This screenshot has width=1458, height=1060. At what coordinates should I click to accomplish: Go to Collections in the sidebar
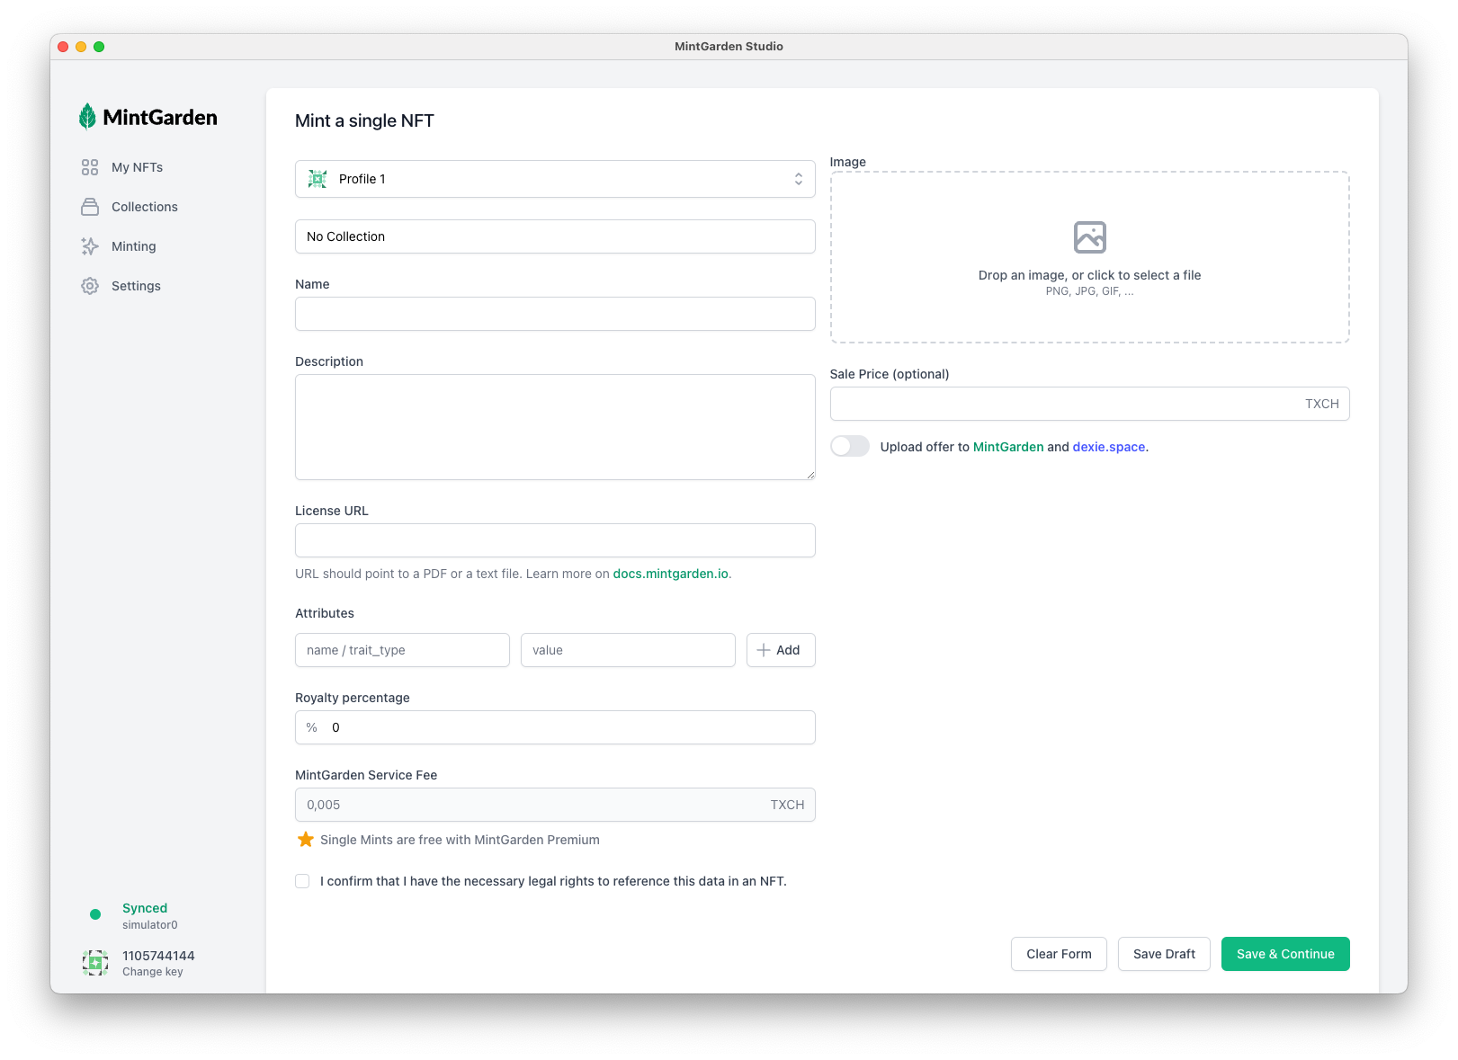[x=144, y=207]
